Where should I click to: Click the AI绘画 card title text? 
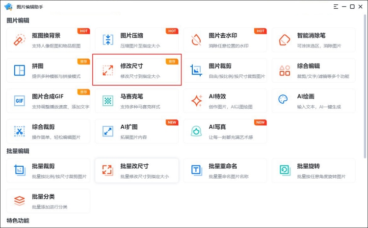[306, 96]
